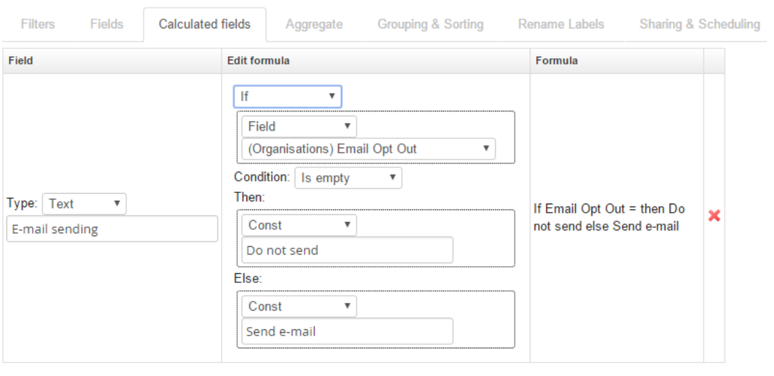
Task: Open the Field operand type dropdown
Action: point(299,126)
